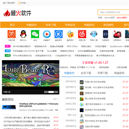This screenshot has height=129, width=129.
Task: Open the Youku blue play icon
Action: pos(47,34)
